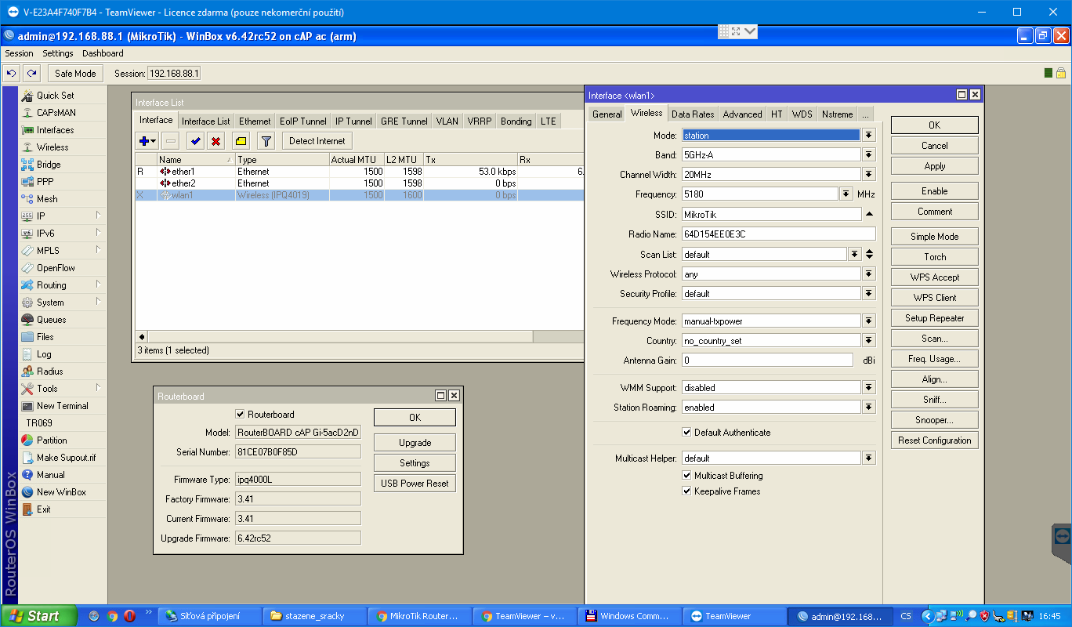
Task: Click the Antenna Gain input field
Action: (767, 361)
